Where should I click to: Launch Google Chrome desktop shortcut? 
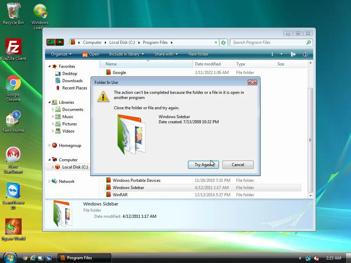13,88
